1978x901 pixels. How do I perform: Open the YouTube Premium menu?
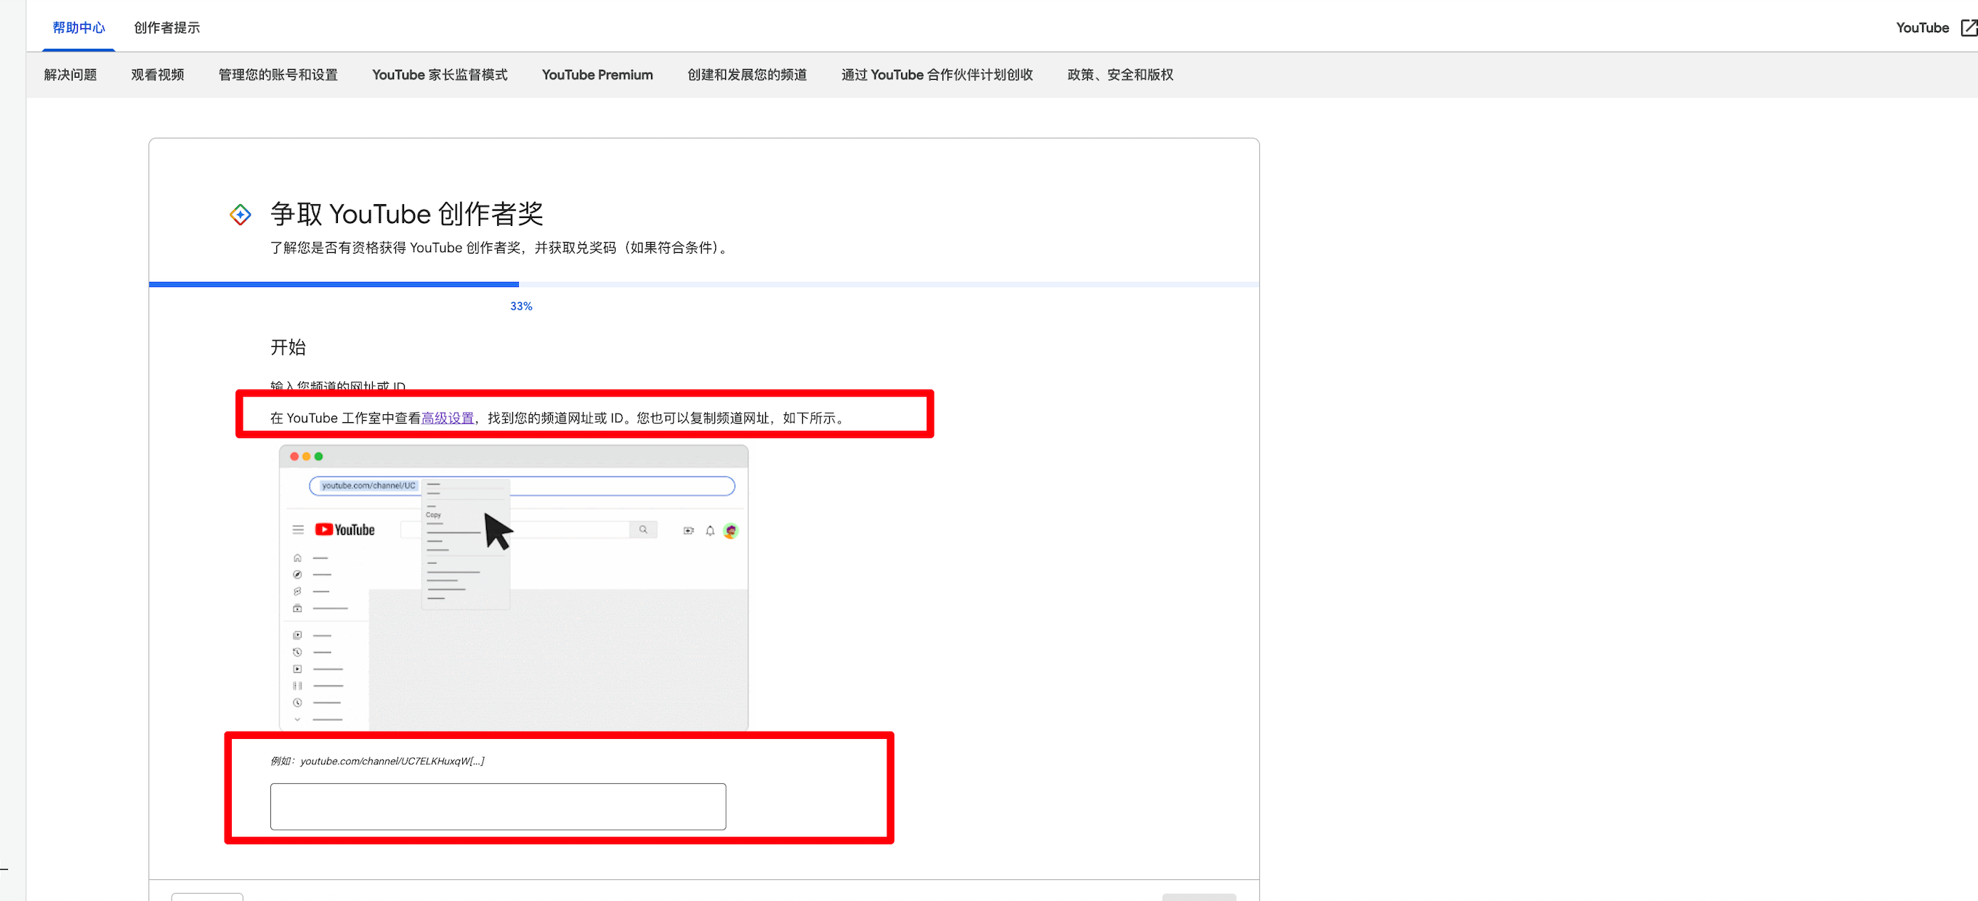click(597, 75)
